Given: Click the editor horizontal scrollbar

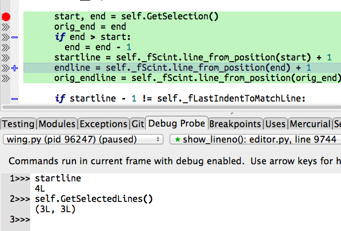Looking at the screenshot, I should coord(171,107).
